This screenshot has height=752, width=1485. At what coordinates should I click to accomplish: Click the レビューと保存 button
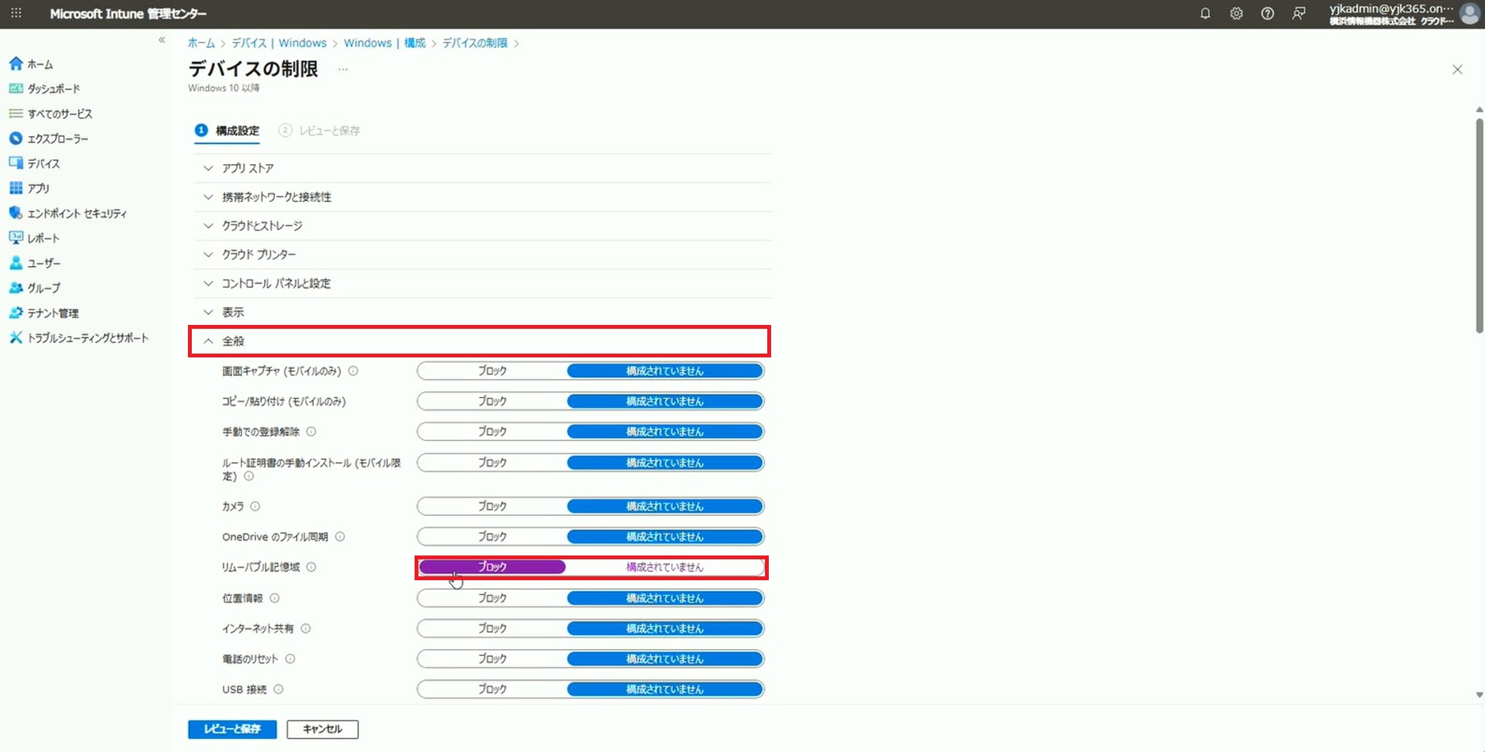tap(232, 729)
